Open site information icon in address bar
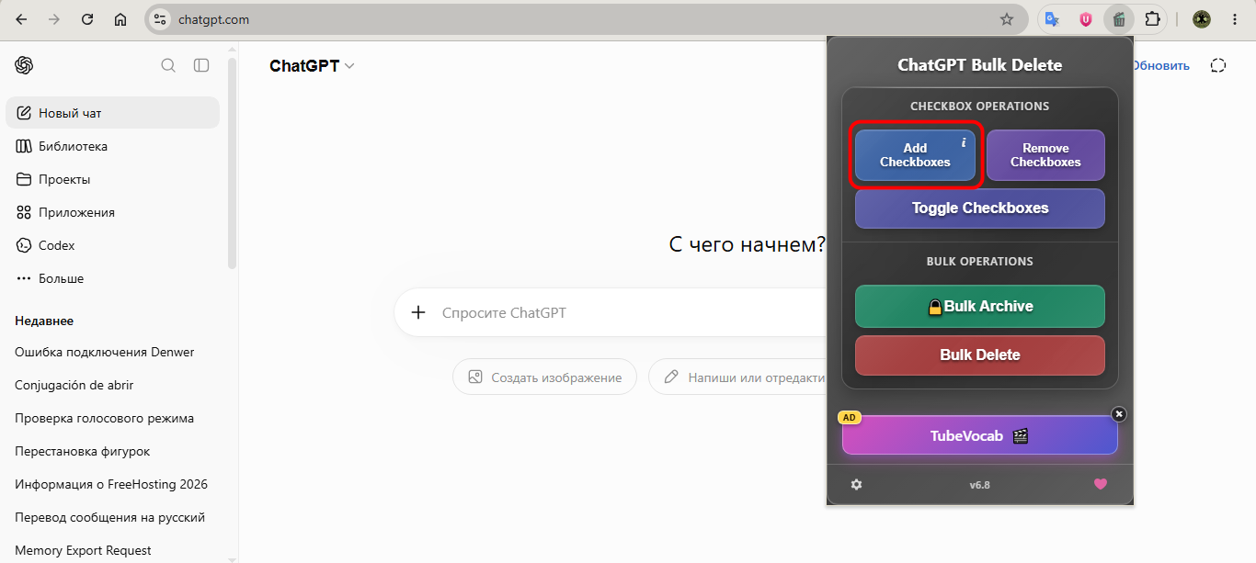The image size is (1256, 563). pyautogui.click(x=160, y=19)
